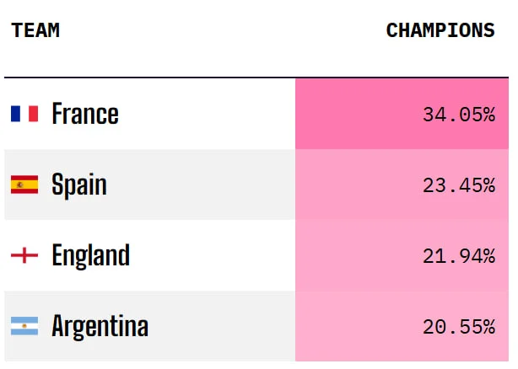Select the 34.05% percentage text
This screenshot has height=369, width=518.
click(459, 115)
